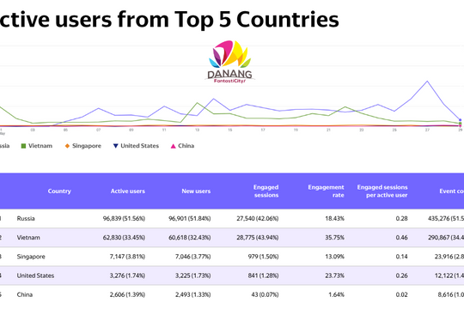
Task: Select the Singapore country cell in table
Action: [31, 257]
